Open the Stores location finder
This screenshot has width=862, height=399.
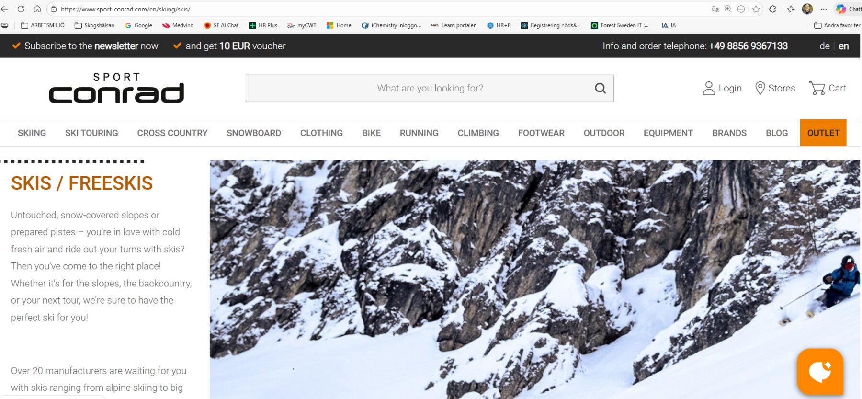[x=775, y=88]
